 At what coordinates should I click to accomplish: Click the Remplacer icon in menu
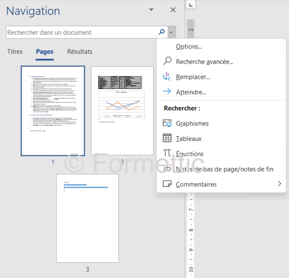click(x=167, y=77)
